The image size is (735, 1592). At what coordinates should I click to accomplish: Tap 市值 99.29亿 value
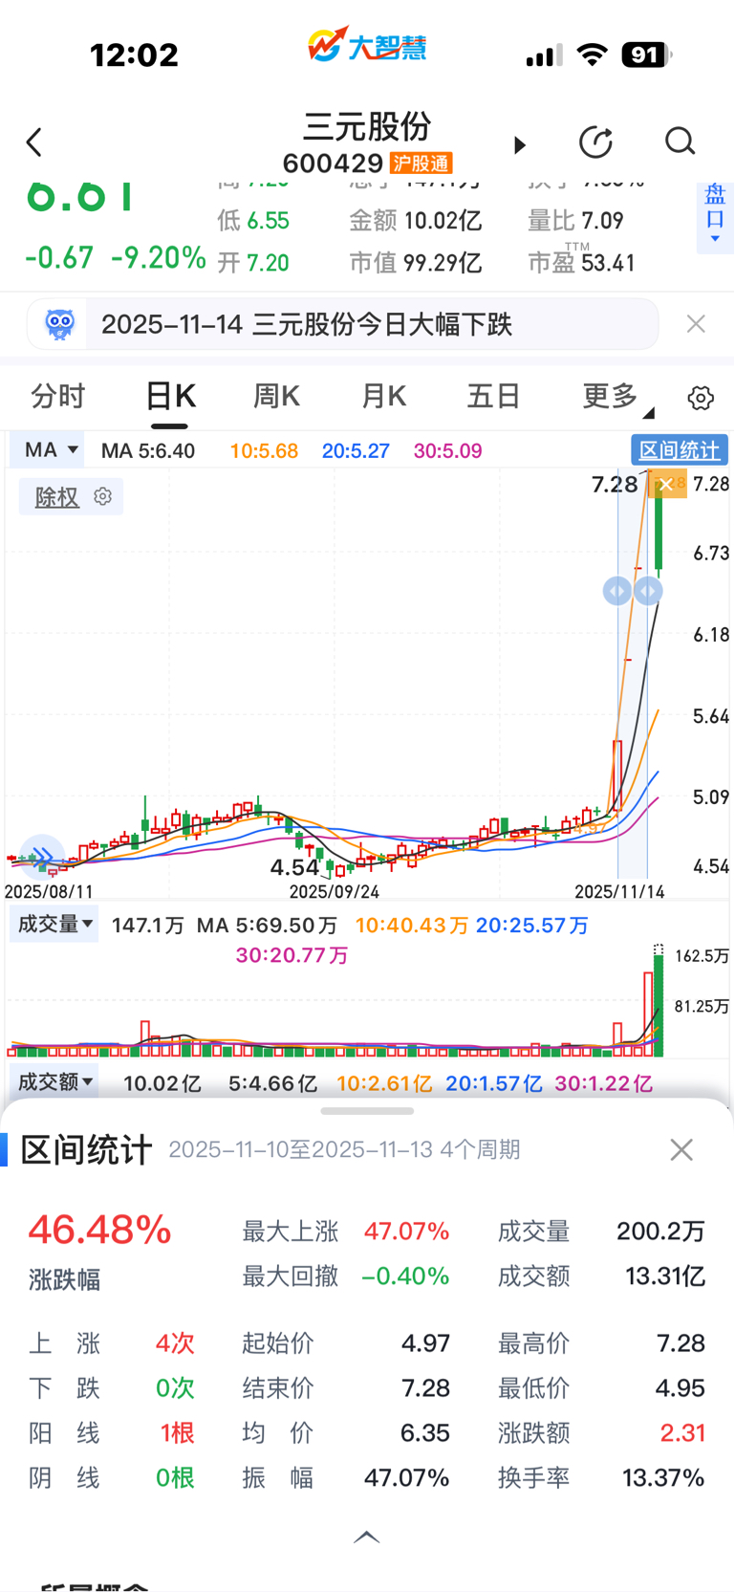click(415, 263)
